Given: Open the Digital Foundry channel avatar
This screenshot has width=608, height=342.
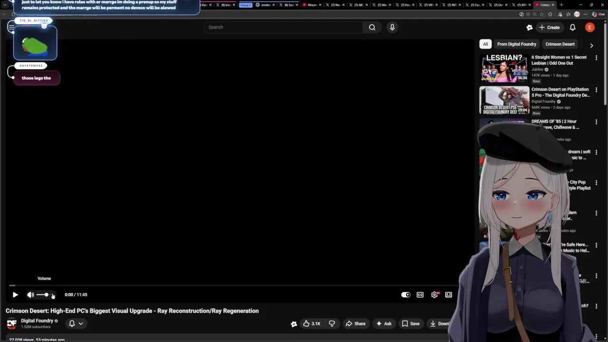Looking at the screenshot, I should (x=12, y=323).
